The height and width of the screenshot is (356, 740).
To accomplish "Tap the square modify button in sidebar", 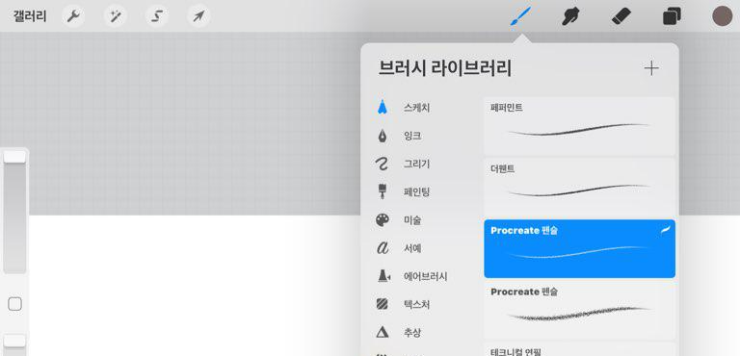I will pyautogui.click(x=15, y=304).
